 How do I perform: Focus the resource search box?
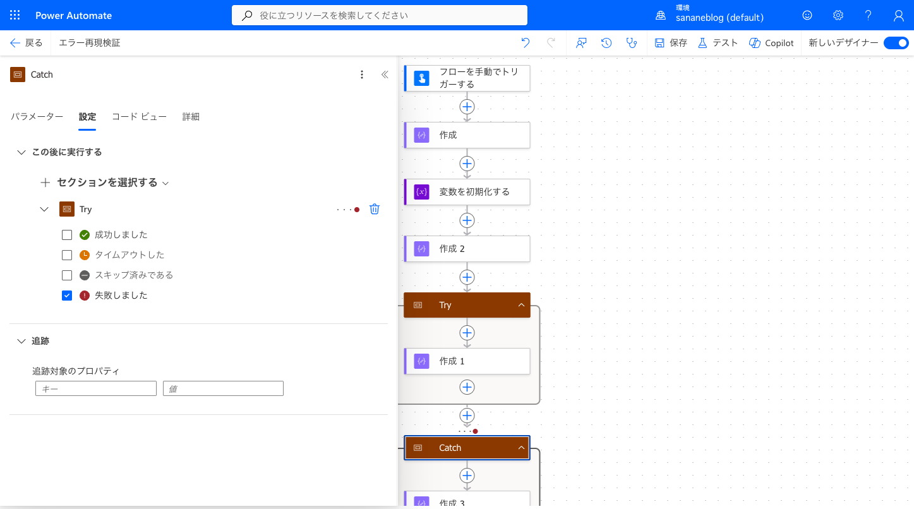380,15
